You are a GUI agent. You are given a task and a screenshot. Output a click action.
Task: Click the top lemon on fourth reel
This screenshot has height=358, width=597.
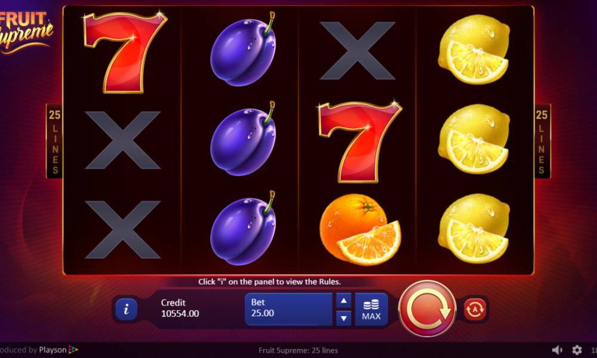click(x=474, y=50)
